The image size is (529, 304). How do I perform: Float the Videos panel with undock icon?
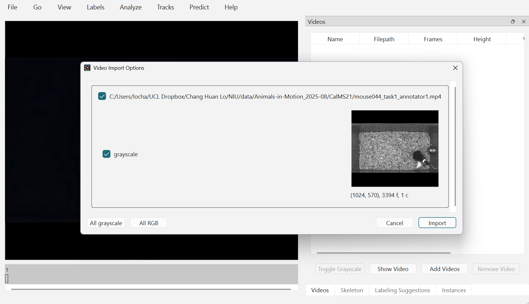(513, 21)
